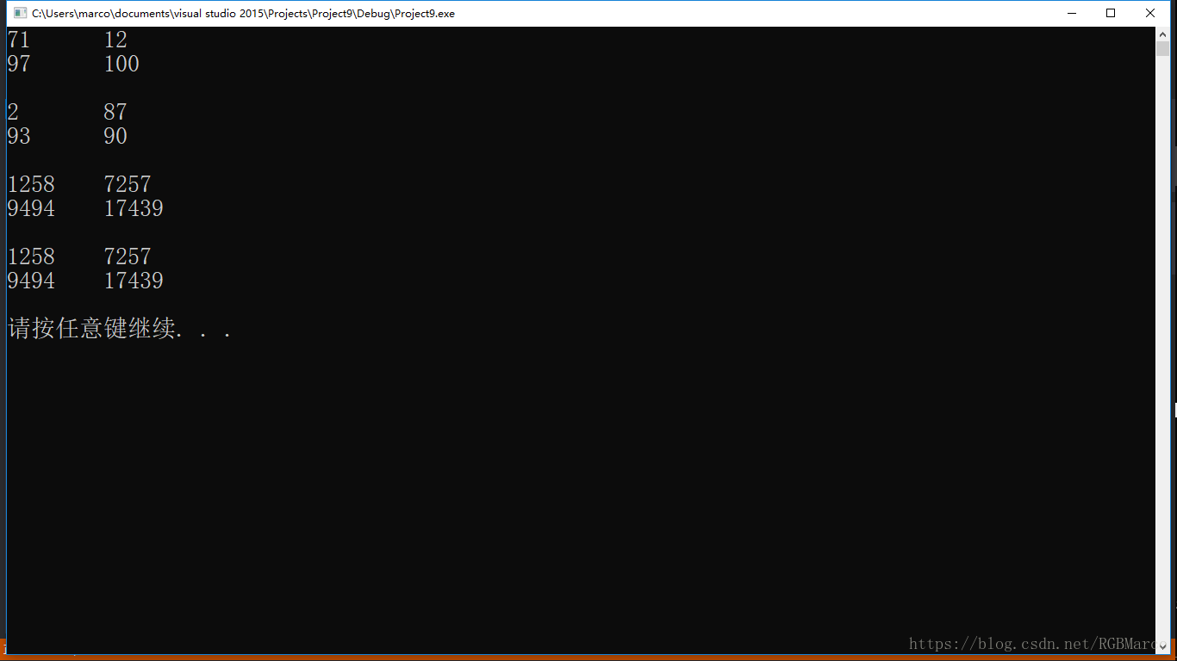This screenshot has height=661, width=1177.
Task: Maximize the Project9.exe console window
Action: pyautogui.click(x=1111, y=13)
